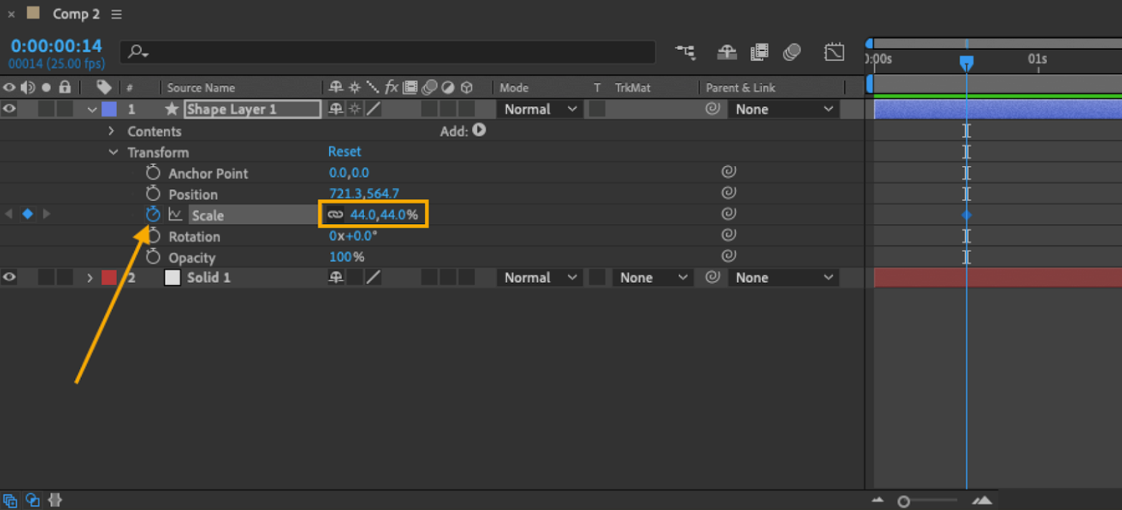Screen dimensions: 1122x510
Task: Expand the Transfer Controls pane
Action: click(33, 500)
